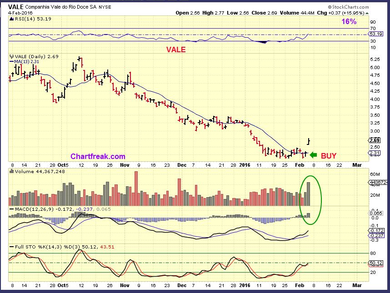Click the 'Low 2.56' value
The height and width of the screenshot is (293, 390).
(238, 13)
